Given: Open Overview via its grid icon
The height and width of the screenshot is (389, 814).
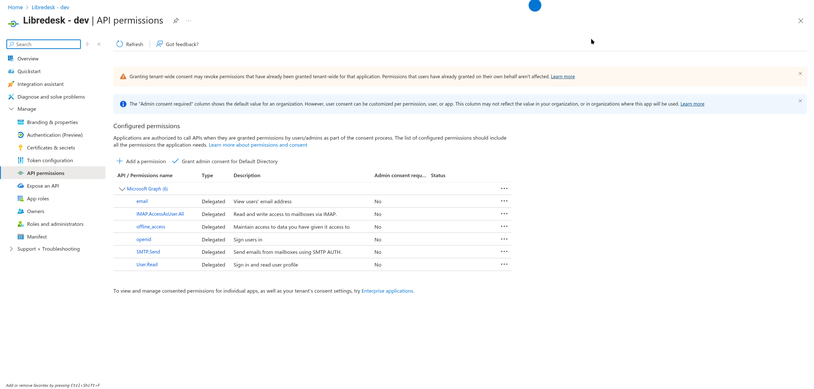Looking at the screenshot, I should [x=11, y=59].
